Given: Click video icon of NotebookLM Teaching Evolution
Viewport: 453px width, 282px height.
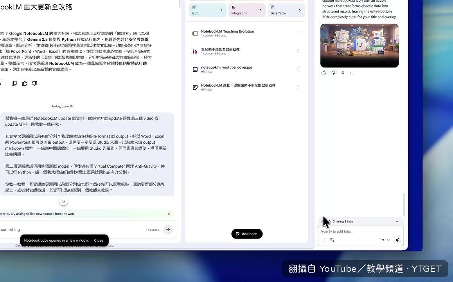Looking at the screenshot, I should [195, 34].
